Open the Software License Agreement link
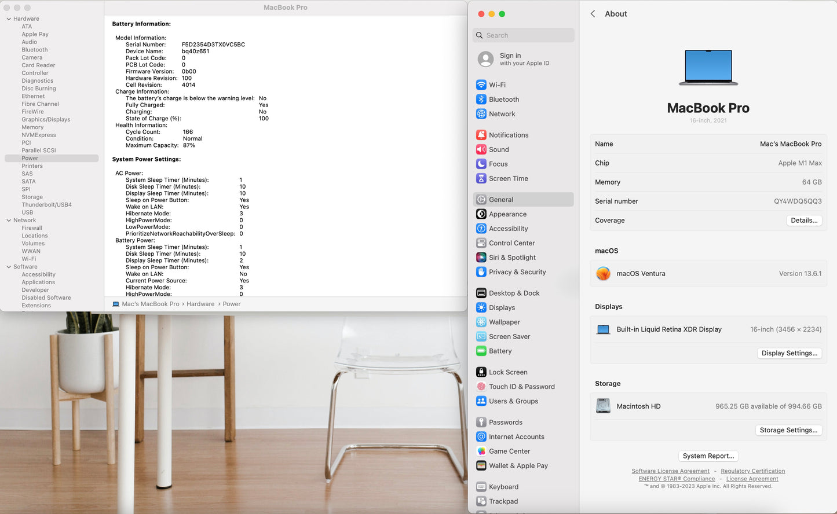Image resolution: width=837 pixels, height=514 pixels. point(670,471)
